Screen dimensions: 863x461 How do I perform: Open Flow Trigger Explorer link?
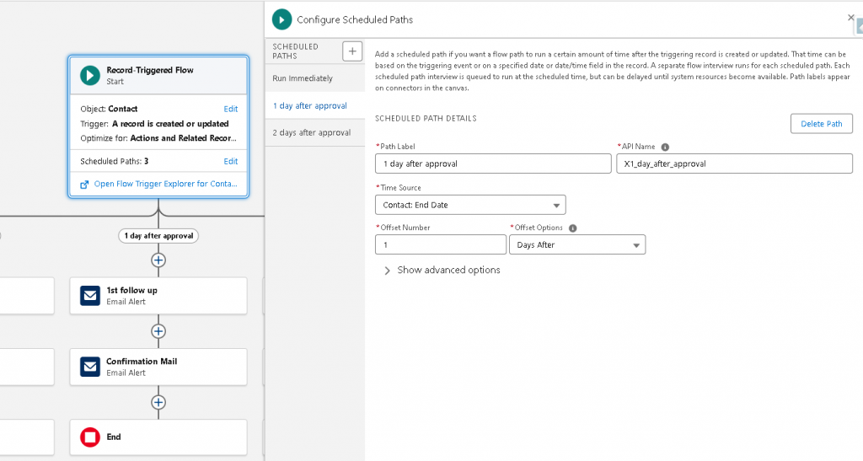coord(164,184)
